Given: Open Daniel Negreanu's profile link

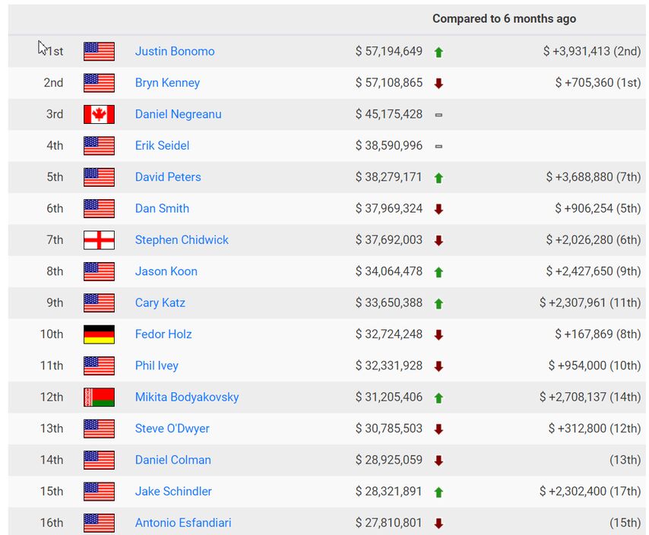Looking at the screenshot, I should (179, 114).
